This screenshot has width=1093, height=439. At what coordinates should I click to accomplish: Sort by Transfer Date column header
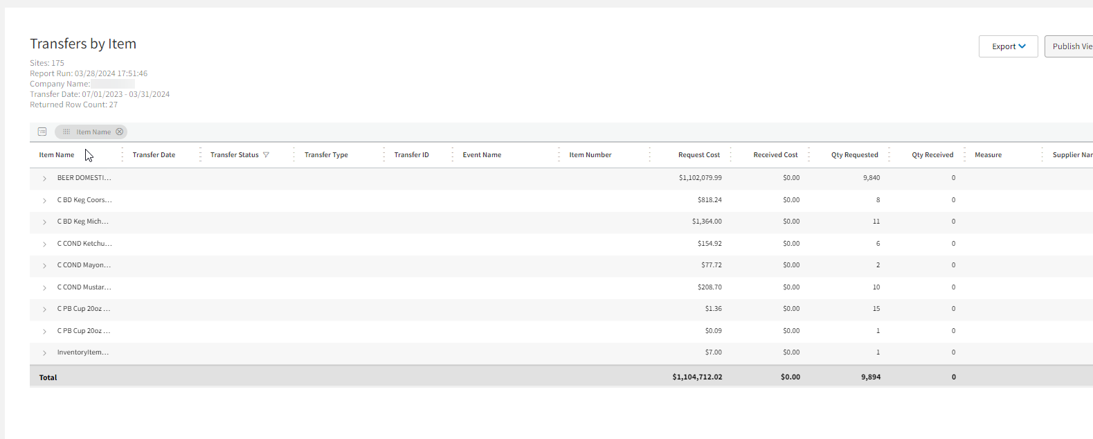tap(154, 155)
